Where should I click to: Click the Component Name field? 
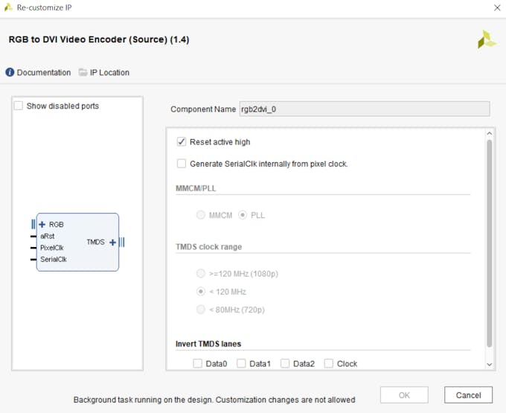click(365, 109)
